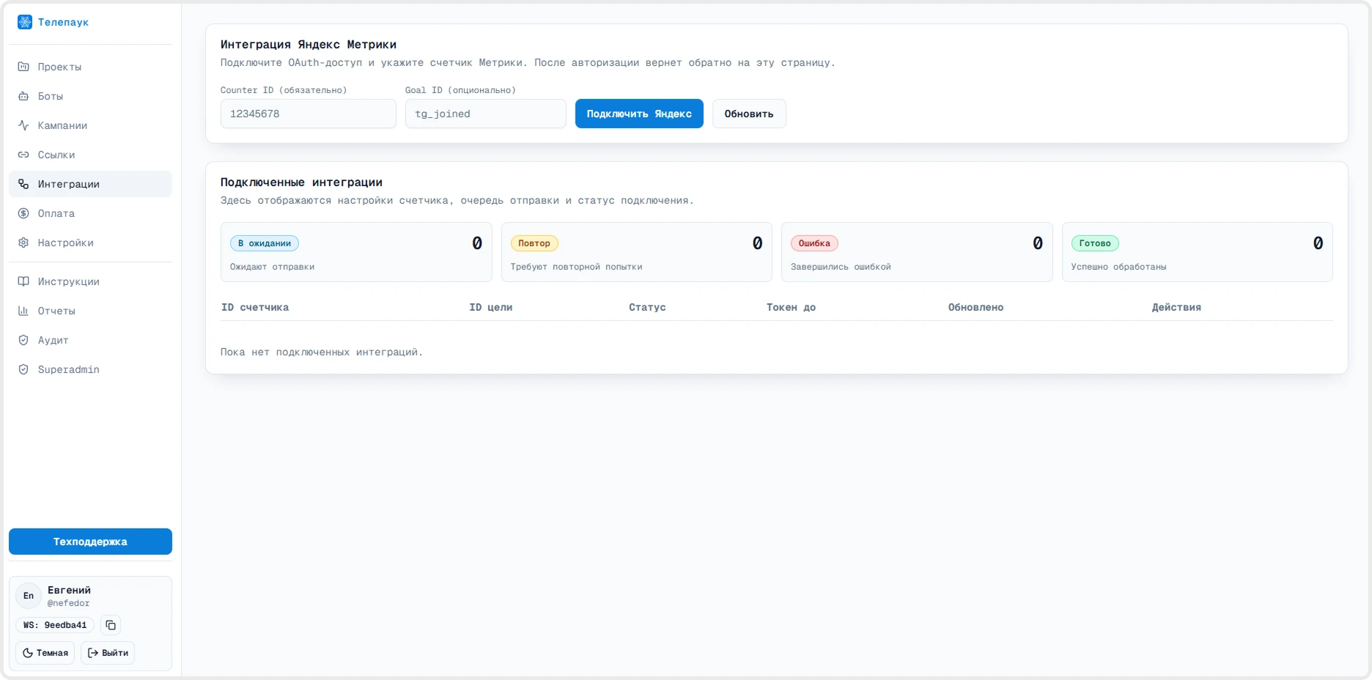Click the Обновить button

tap(749, 114)
